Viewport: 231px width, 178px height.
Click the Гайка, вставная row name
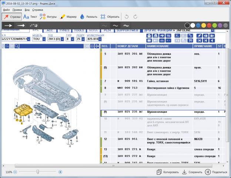click(158, 81)
